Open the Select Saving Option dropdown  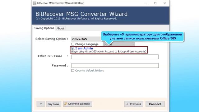86,39
